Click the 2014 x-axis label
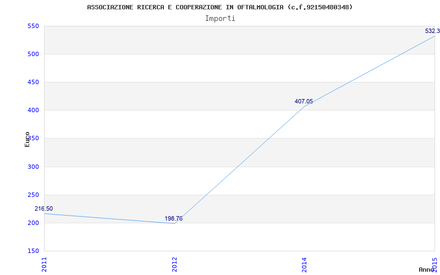This screenshot has height=275, width=440. tap(304, 265)
